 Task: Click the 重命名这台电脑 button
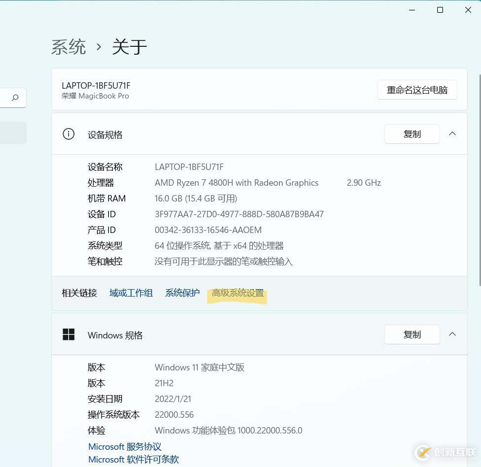click(x=417, y=90)
